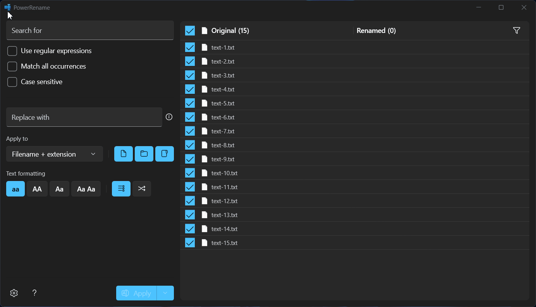Enable Use regular expressions
The width and height of the screenshot is (536, 307).
(x=12, y=51)
